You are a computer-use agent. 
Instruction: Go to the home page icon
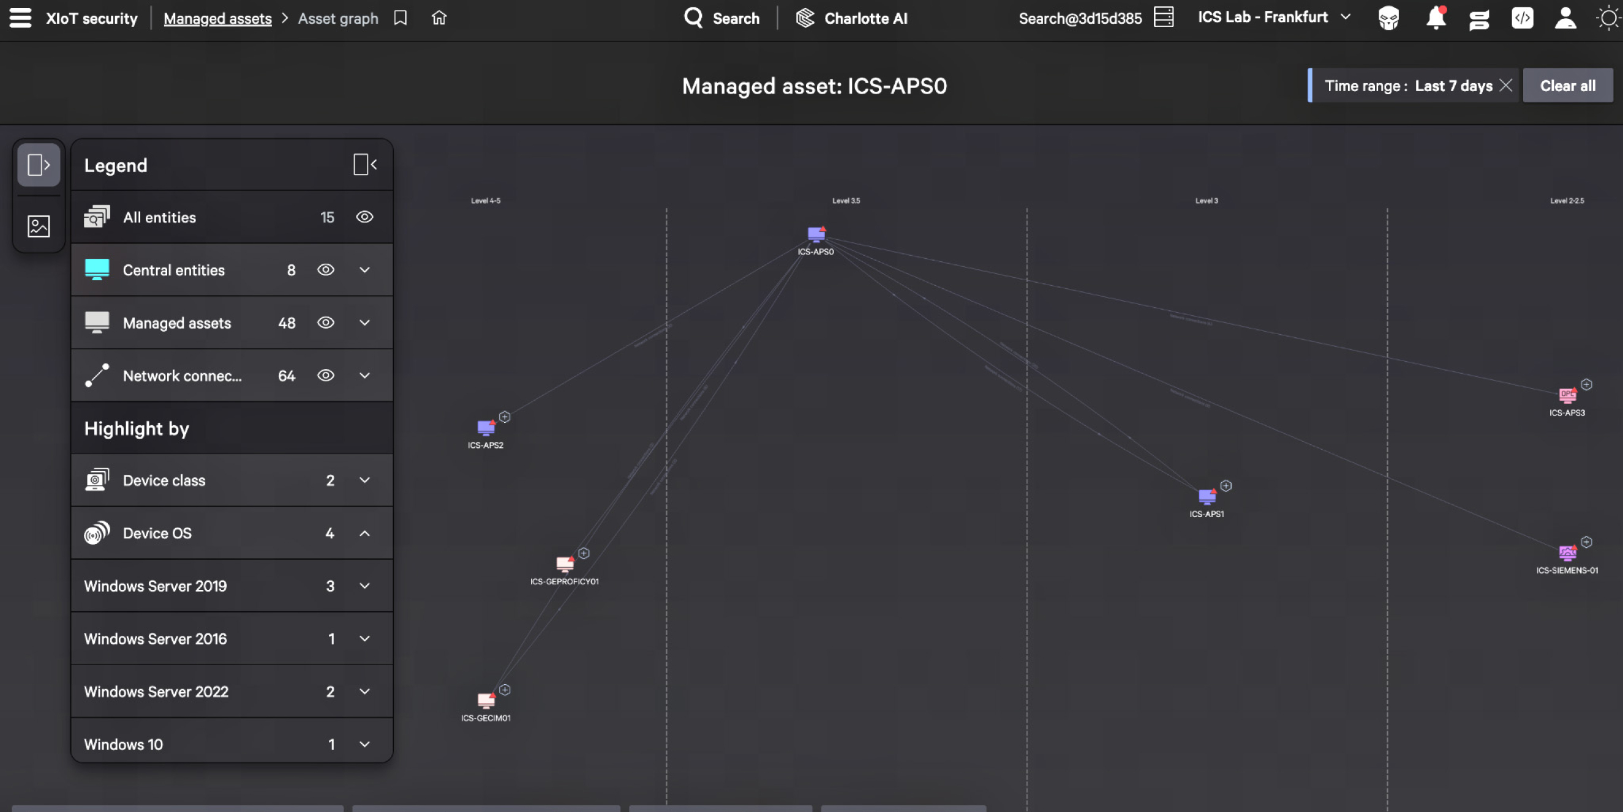click(x=439, y=18)
